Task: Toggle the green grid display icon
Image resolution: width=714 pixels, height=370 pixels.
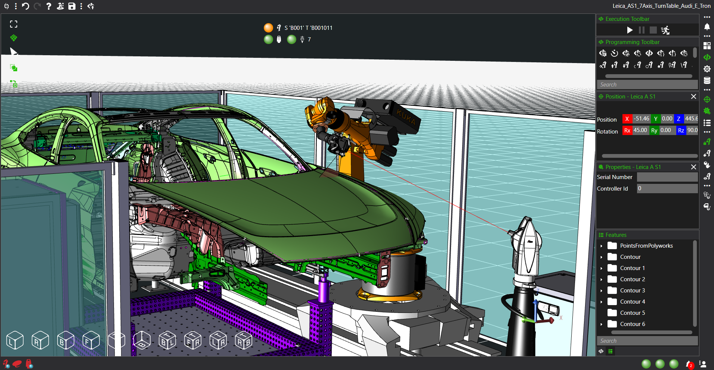Action: coord(14,38)
